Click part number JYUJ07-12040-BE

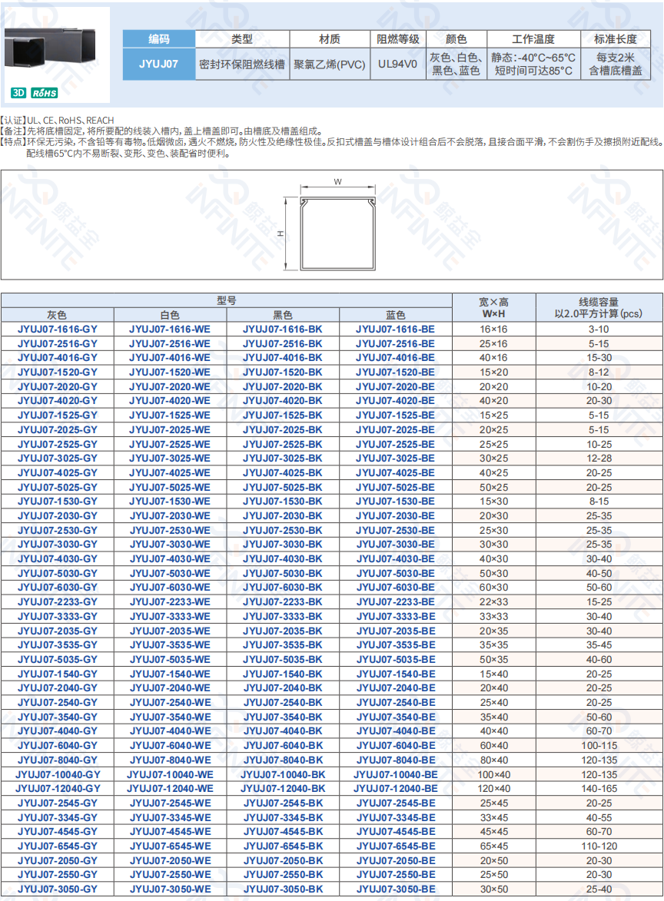click(395, 788)
